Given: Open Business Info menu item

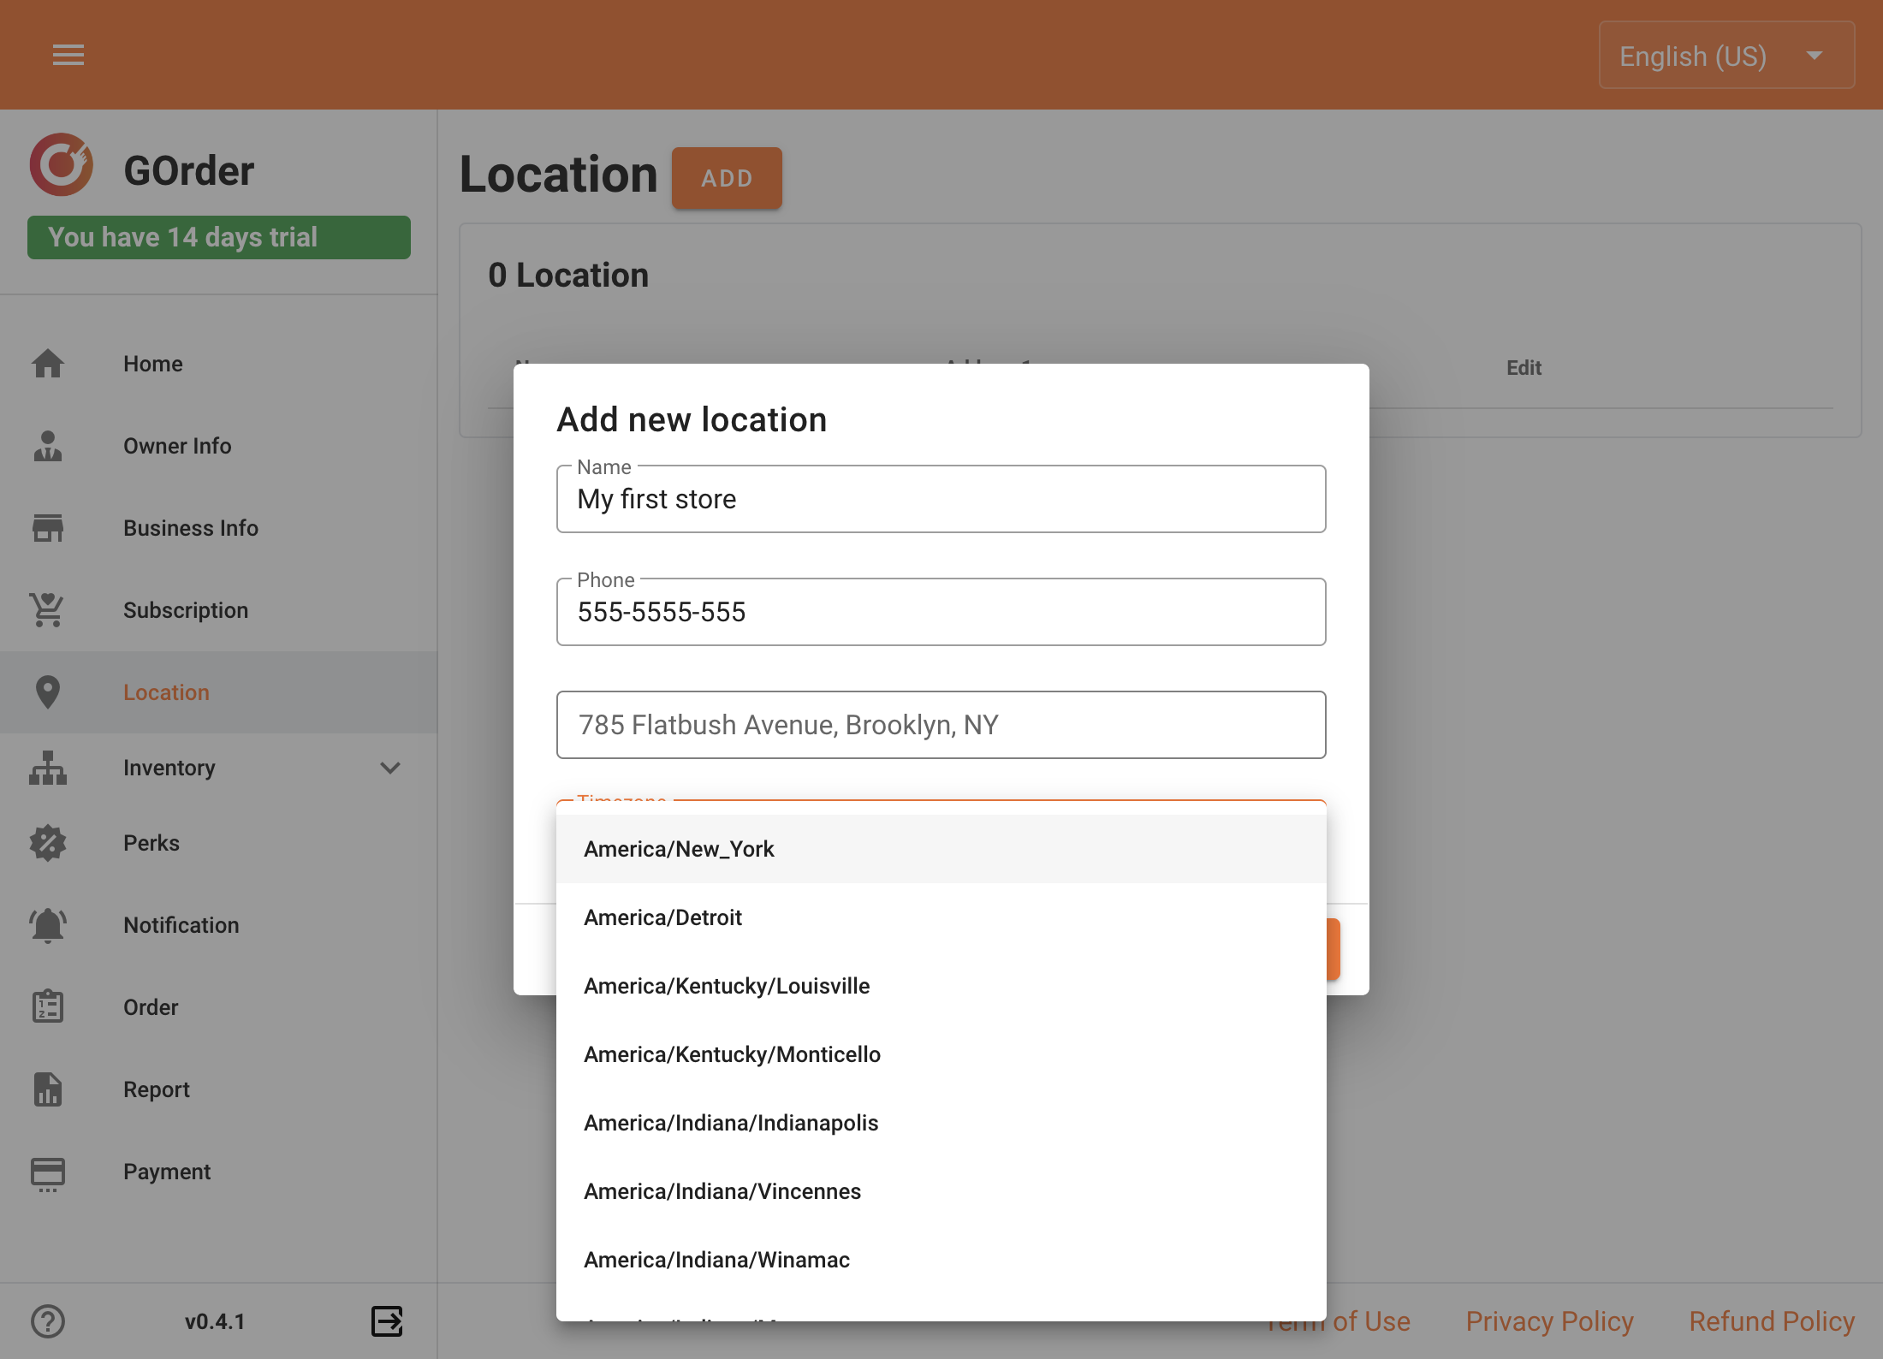Looking at the screenshot, I should pyautogui.click(x=219, y=528).
